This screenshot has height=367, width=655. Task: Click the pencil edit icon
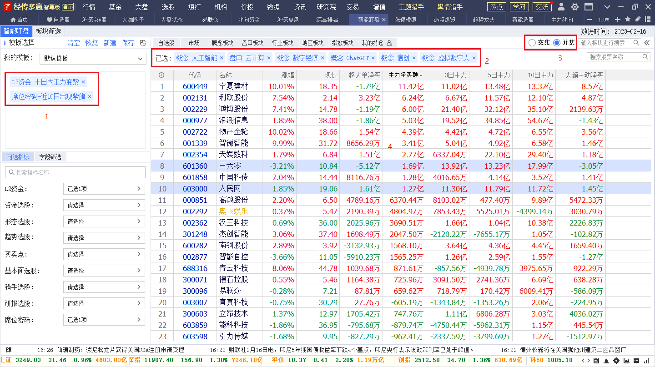click(x=638, y=19)
